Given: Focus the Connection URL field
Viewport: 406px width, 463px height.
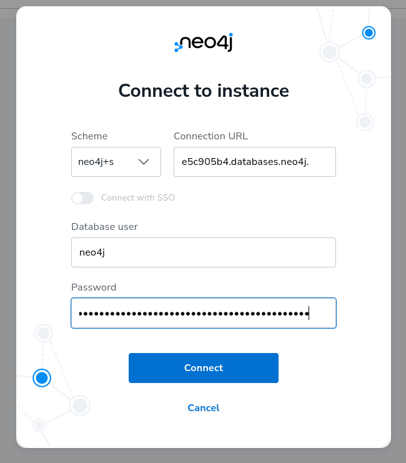Looking at the screenshot, I should click(255, 162).
